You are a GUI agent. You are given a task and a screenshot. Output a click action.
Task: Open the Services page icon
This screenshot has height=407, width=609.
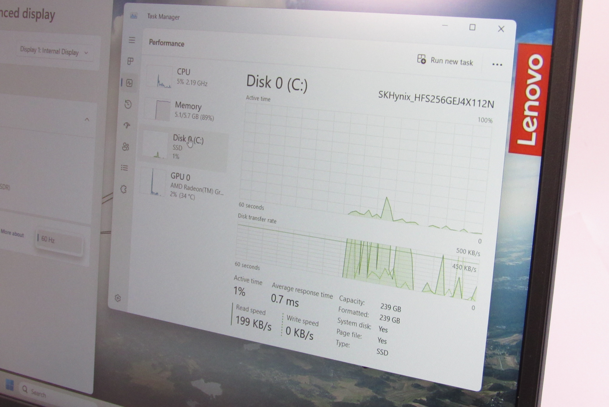[123, 189]
